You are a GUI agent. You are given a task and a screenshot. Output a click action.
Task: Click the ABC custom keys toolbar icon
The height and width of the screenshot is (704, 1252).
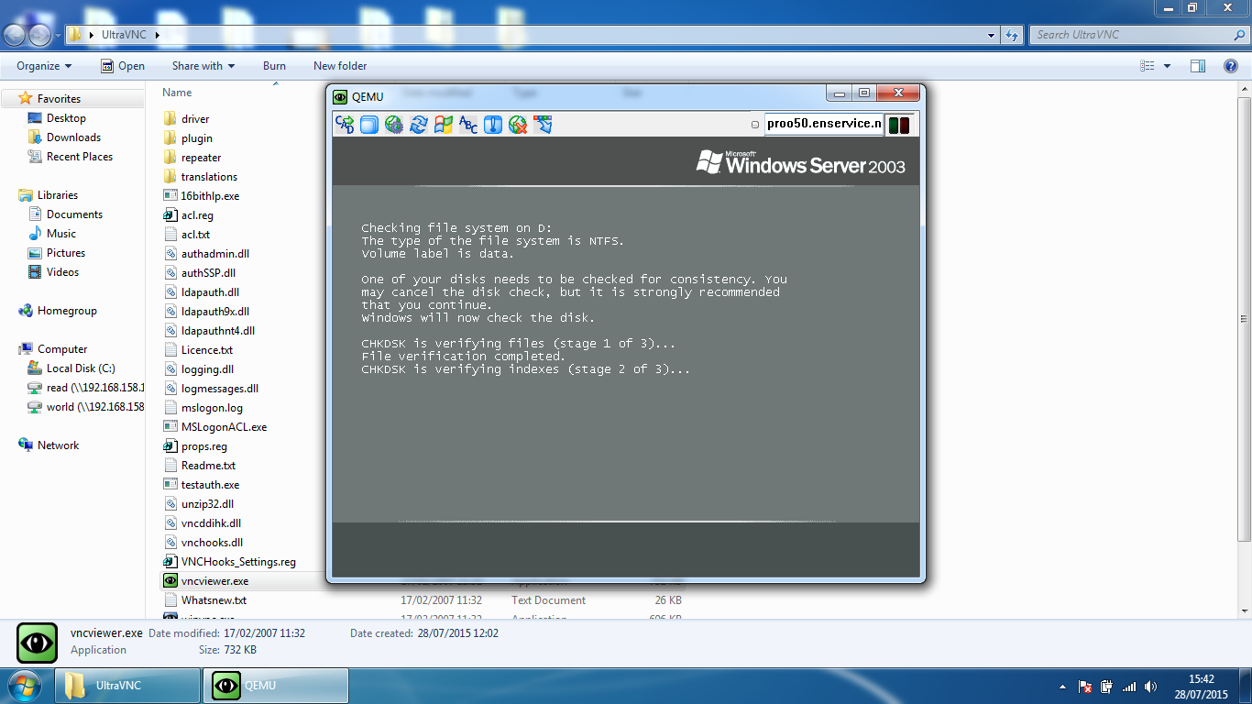(x=468, y=124)
